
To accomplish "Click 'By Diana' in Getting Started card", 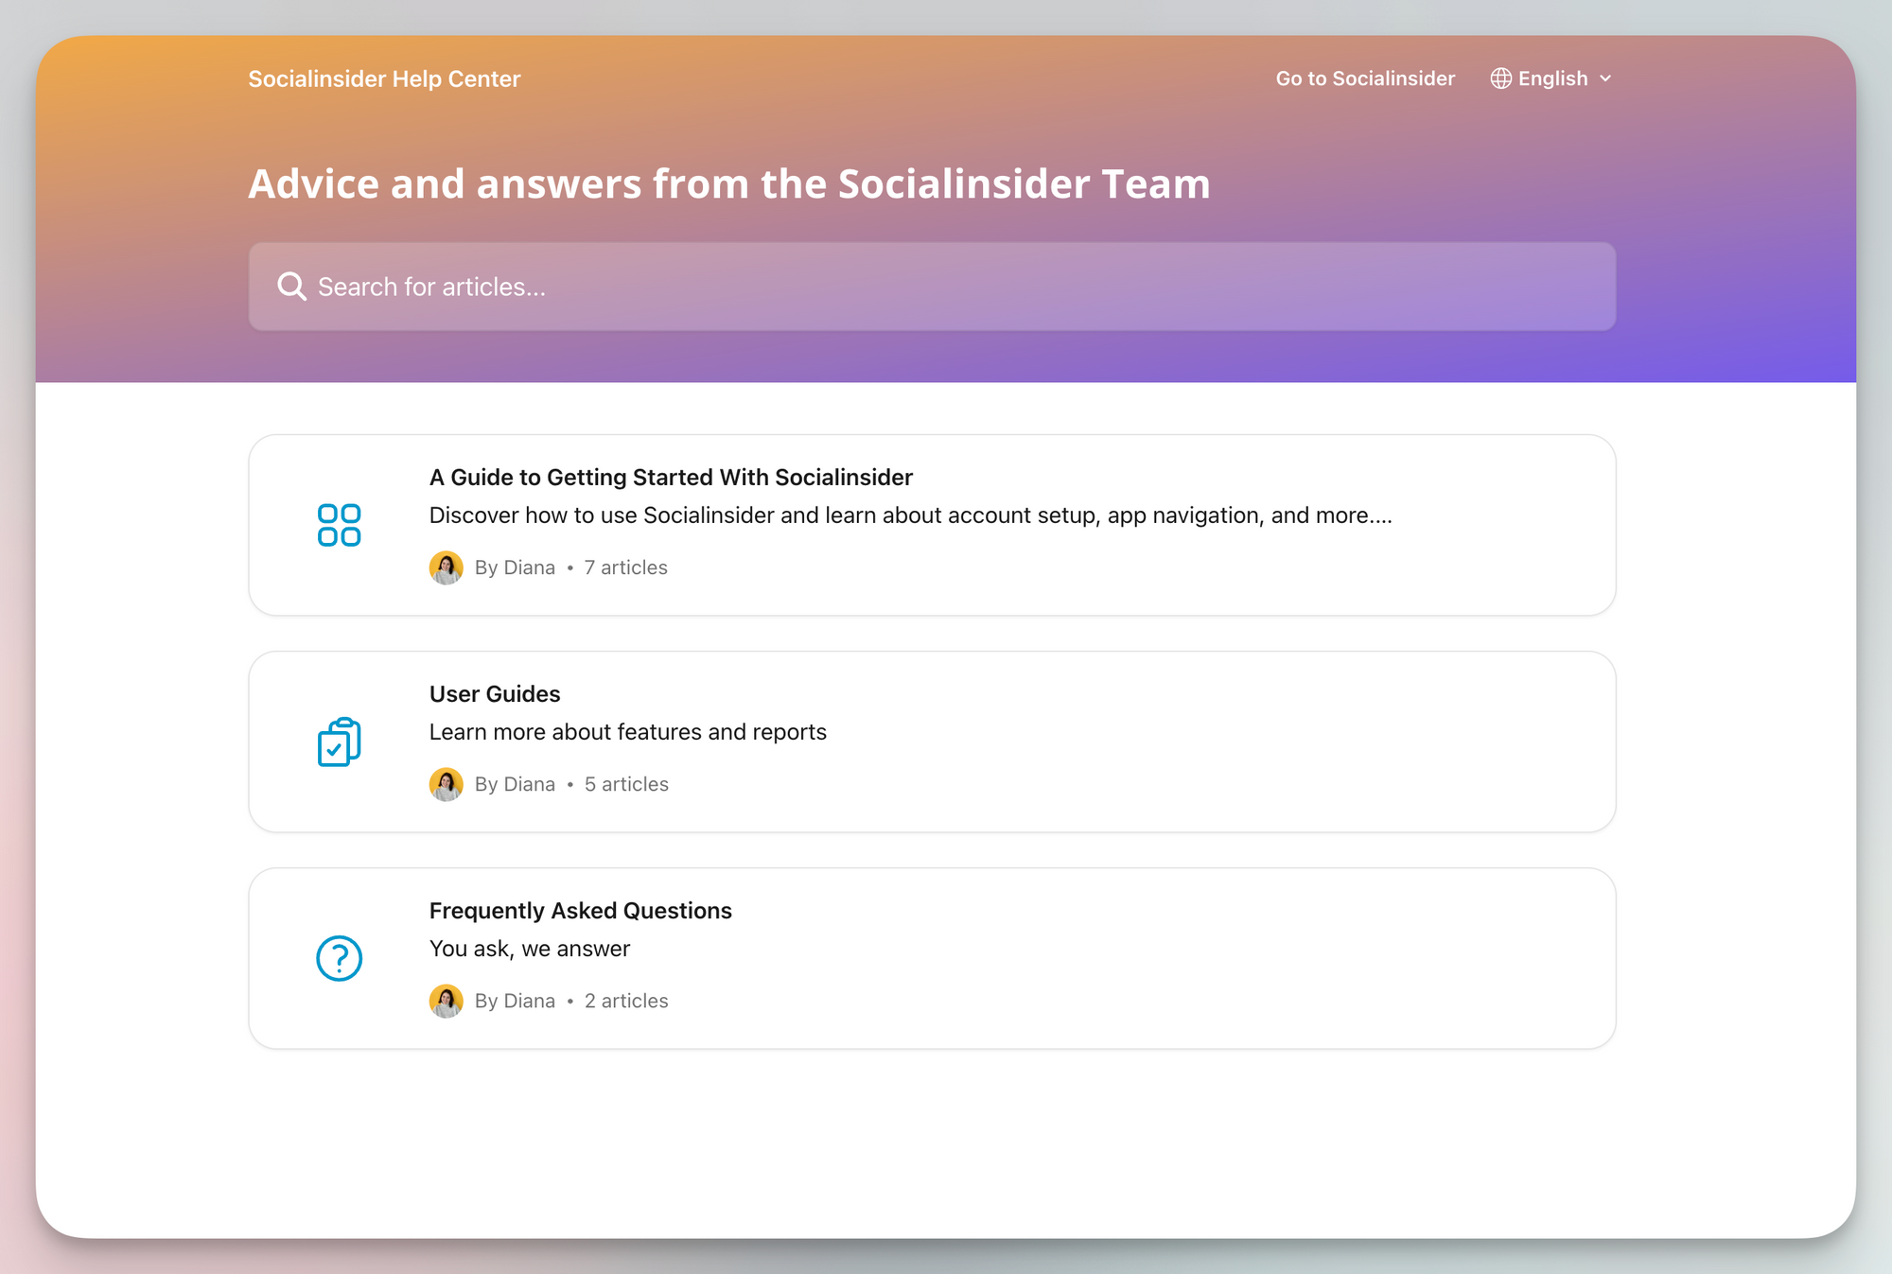I will (515, 567).
